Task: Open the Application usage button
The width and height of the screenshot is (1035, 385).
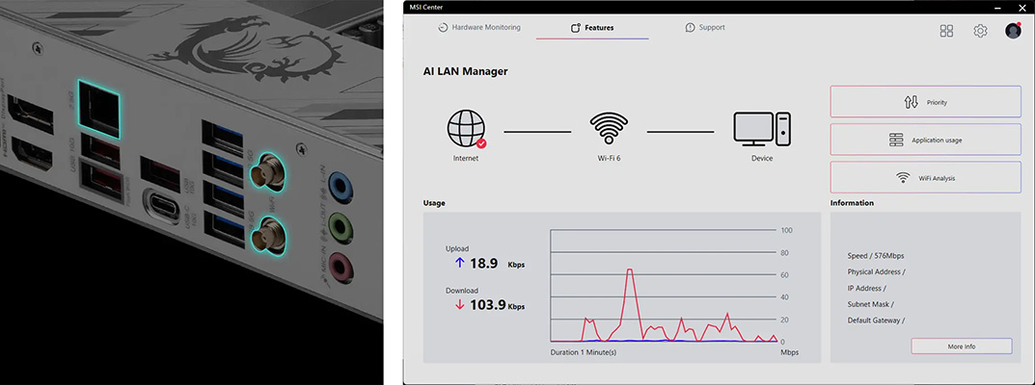Action: click(925, 141)
